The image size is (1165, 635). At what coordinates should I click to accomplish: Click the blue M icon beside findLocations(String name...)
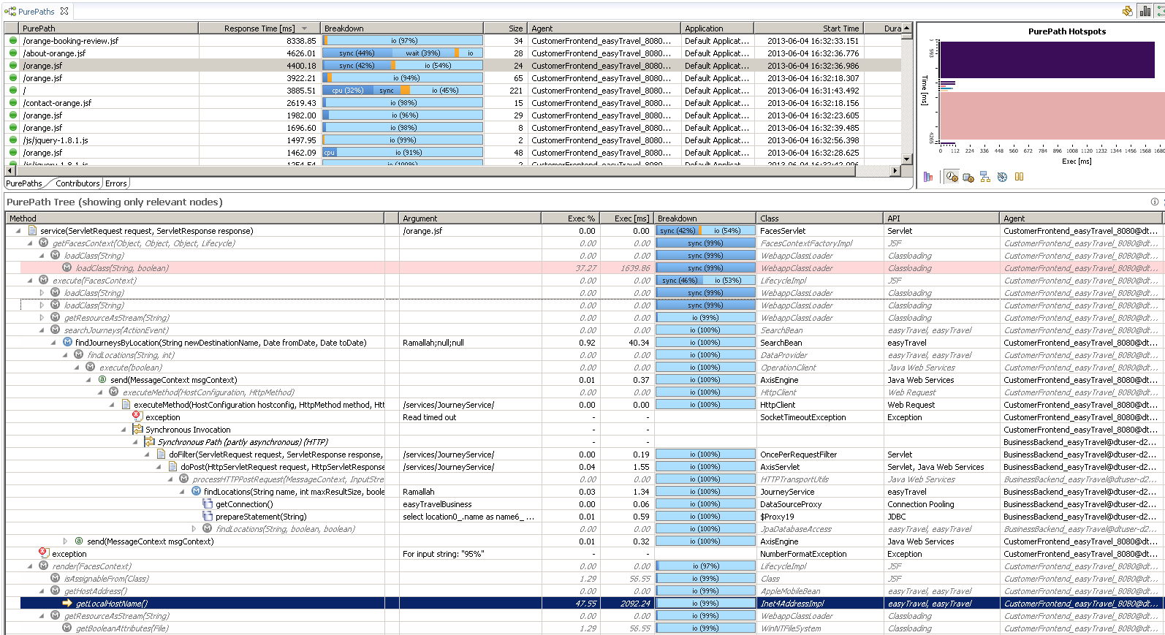point(196,491)
